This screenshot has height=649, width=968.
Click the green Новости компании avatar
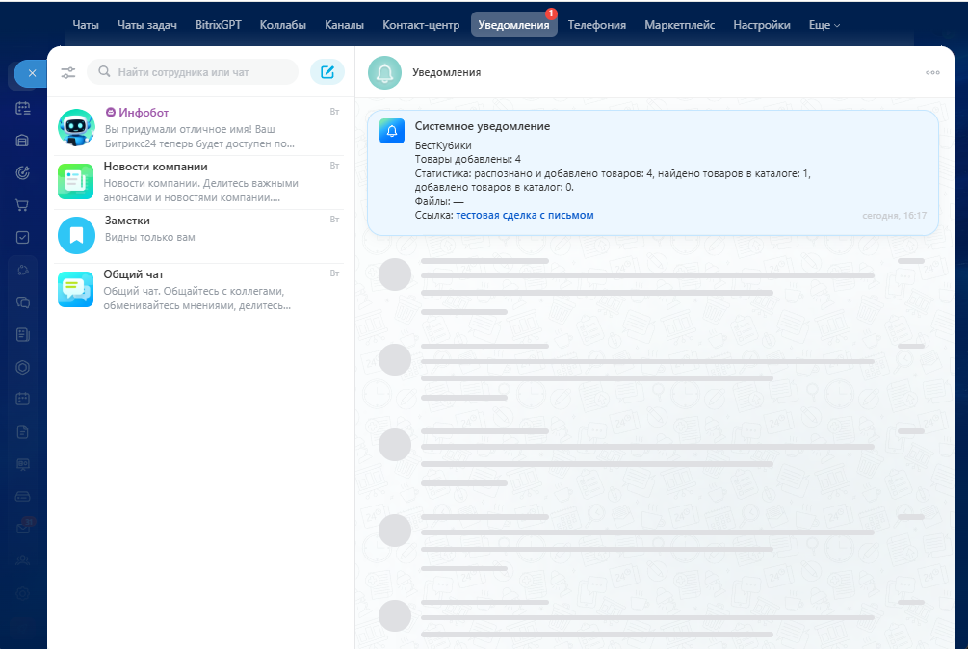(x=76, y=181)
